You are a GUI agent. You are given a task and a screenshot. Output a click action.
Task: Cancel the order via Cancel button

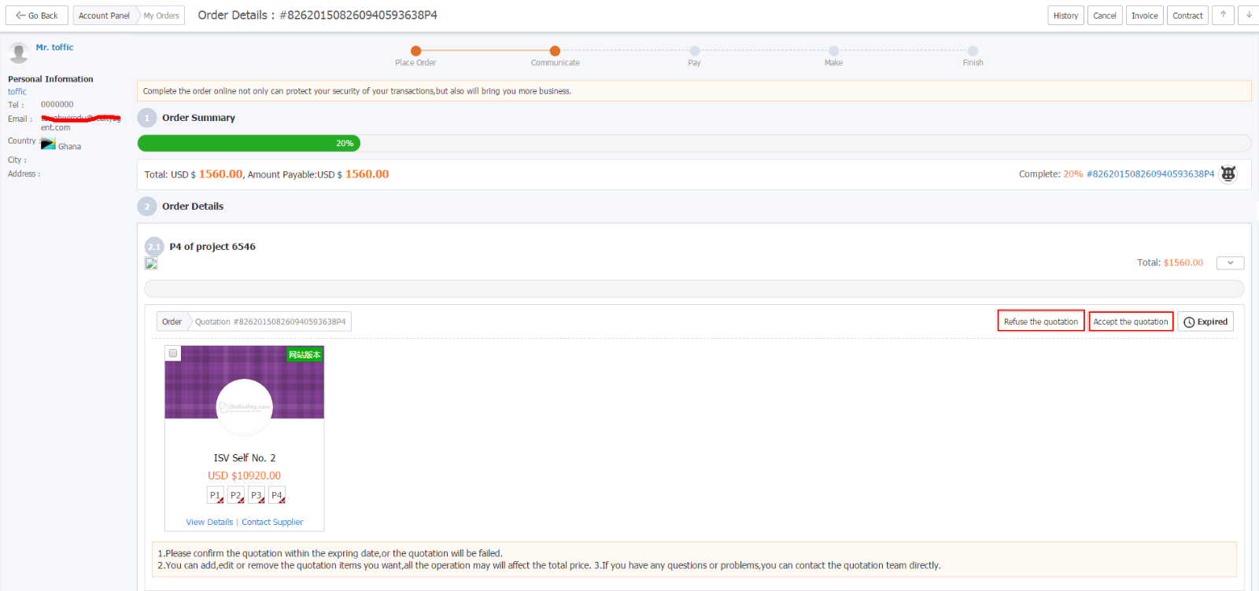[1105, 16]
